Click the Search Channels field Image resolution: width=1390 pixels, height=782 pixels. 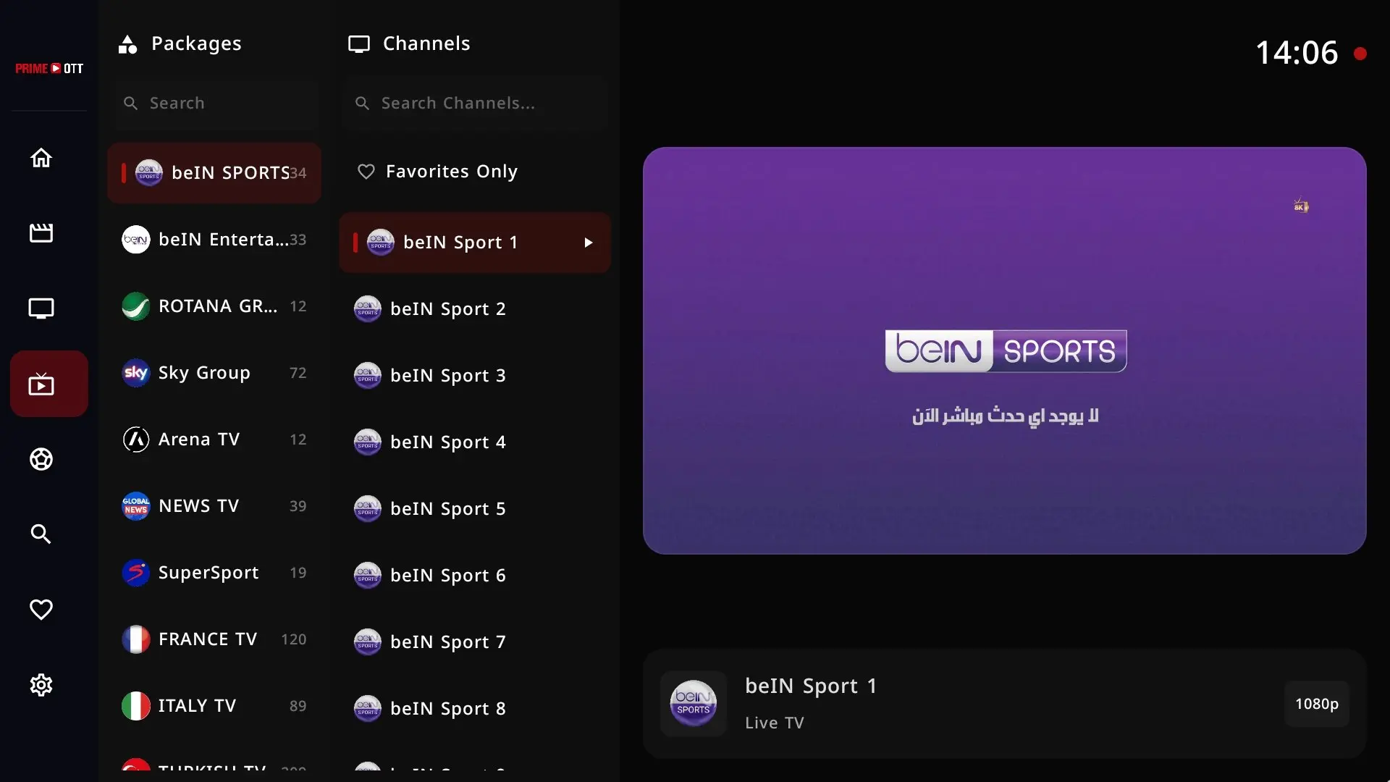point(475,104)
